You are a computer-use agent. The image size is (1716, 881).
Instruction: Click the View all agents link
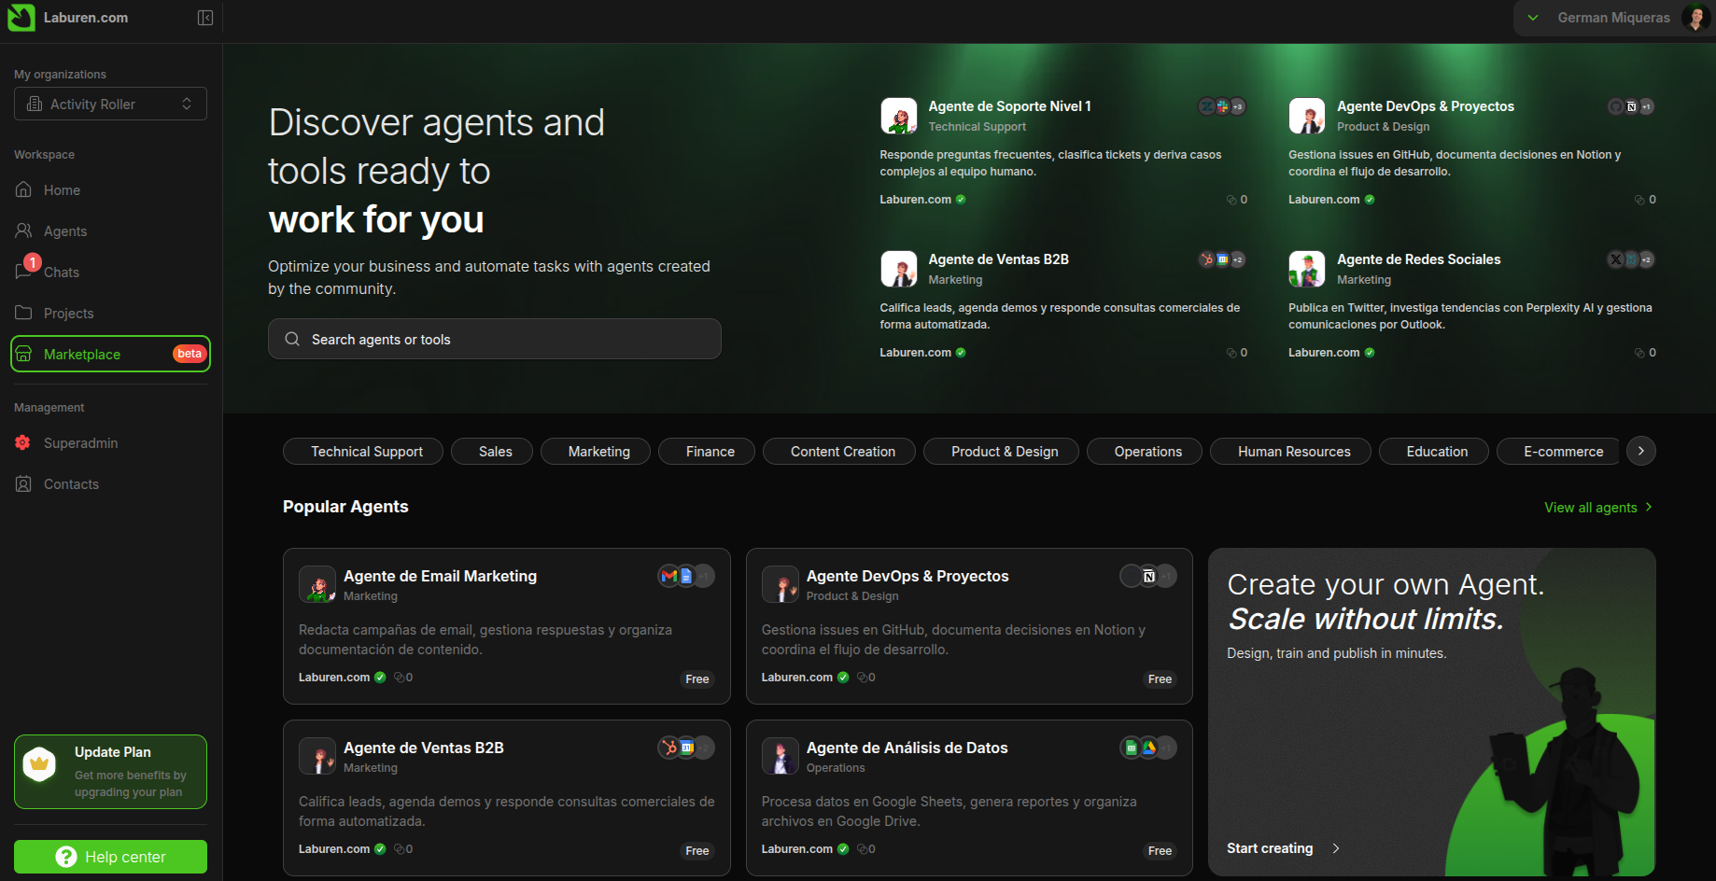pos(1590,507)
